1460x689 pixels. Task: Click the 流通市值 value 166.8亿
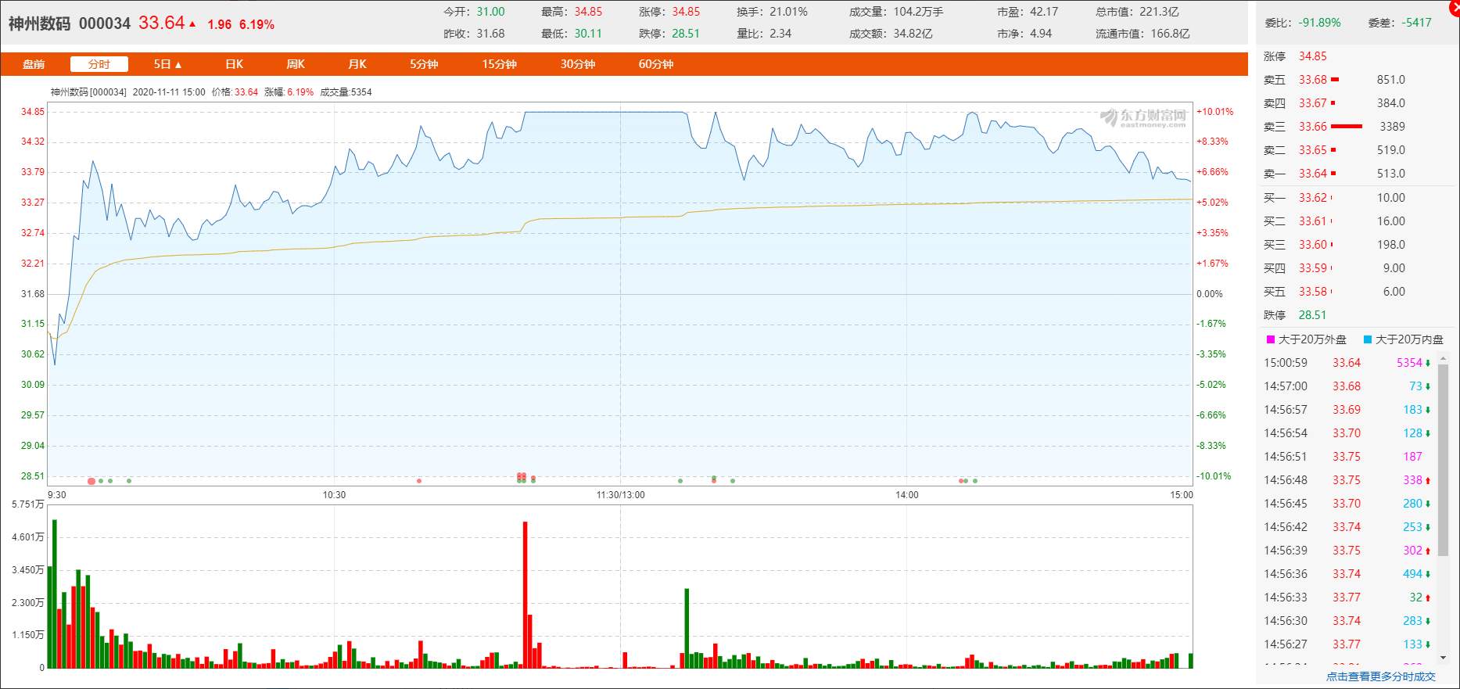[x=1170, y=34]
